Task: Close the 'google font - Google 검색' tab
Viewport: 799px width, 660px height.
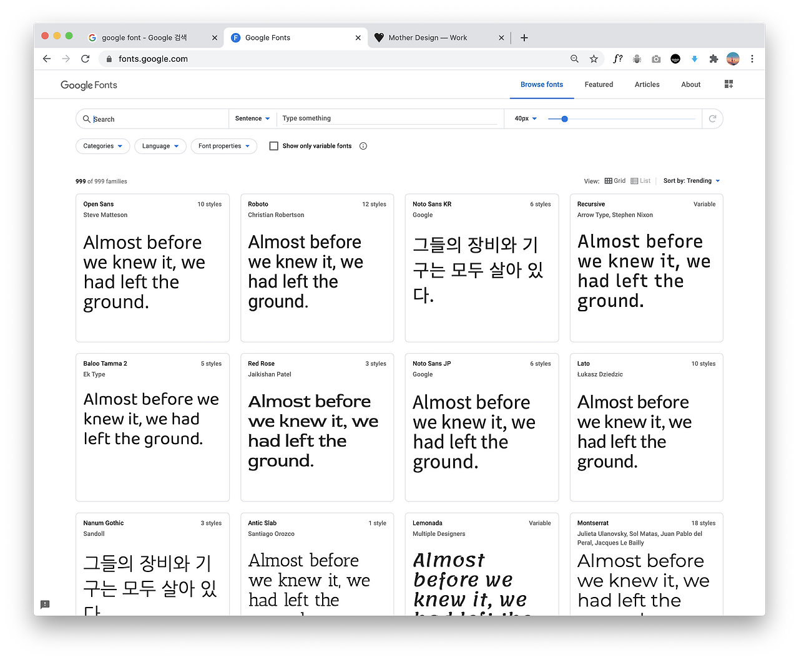Action: [215, 37]
